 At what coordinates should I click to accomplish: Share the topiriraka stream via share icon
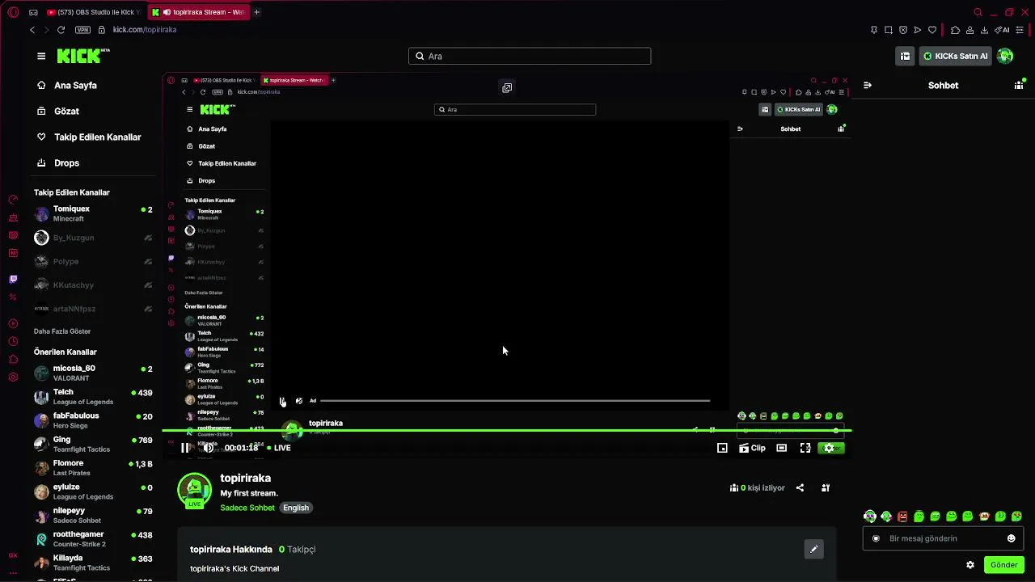800,487
